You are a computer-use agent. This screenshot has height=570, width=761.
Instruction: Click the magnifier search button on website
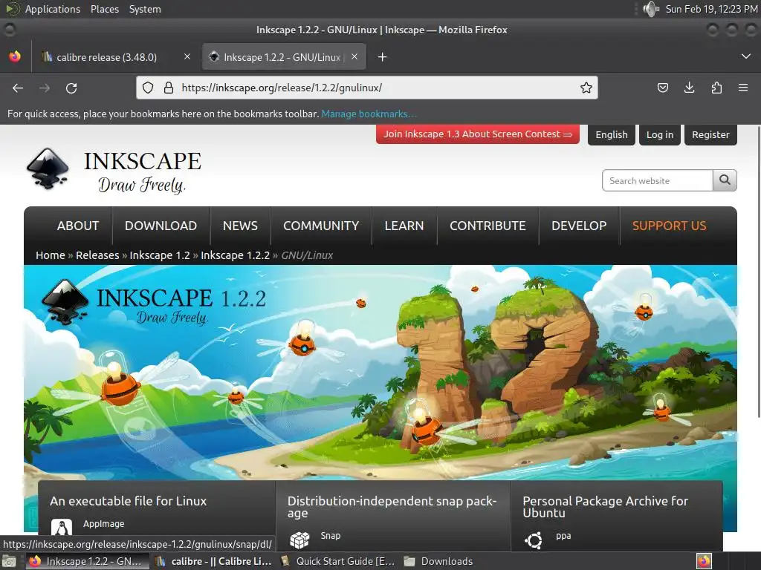pos(725,180)
